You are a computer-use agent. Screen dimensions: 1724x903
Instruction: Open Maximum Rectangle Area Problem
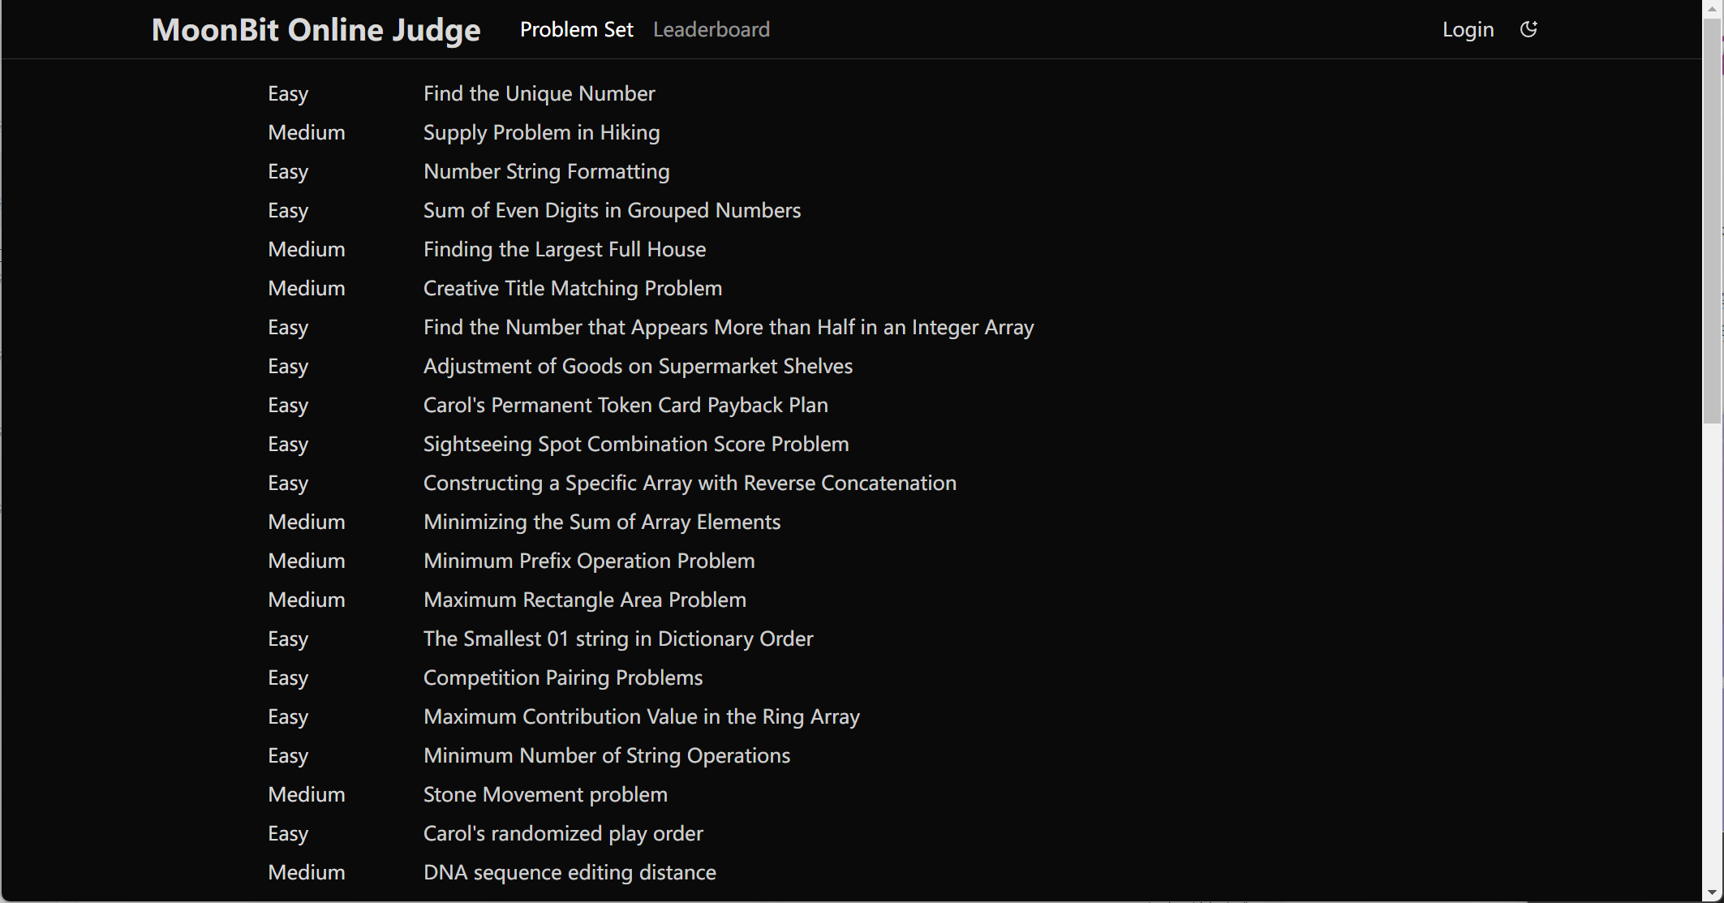click(x=584, y=600)
